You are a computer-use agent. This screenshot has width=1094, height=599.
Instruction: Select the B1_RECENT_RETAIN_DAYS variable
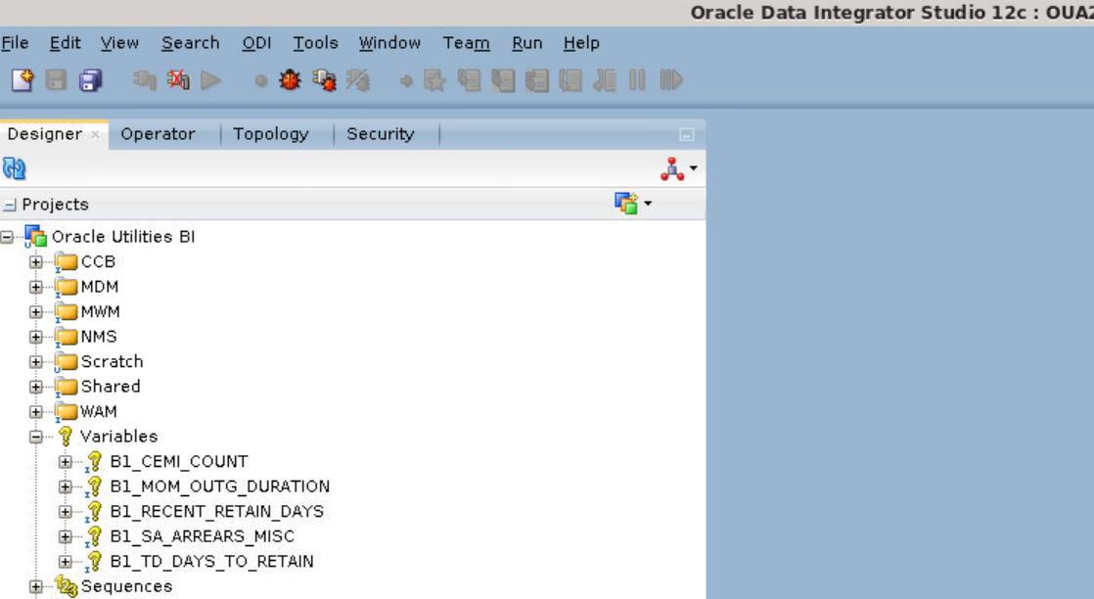click(217, 512)
